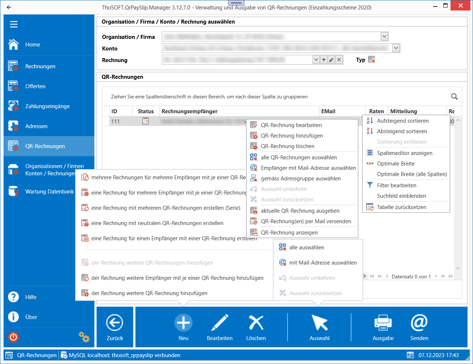Open Organisationen / Firmen Konten in the sidebar
This screenshot has width=473, height=364.
tap(49, 170)
